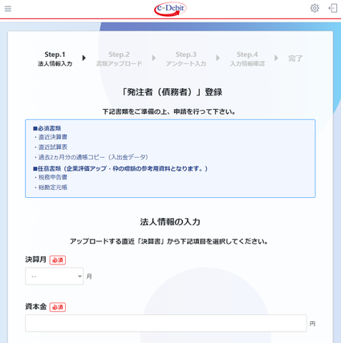Screen dimensions: 341x343
Task: Select the Step.3 アンケート入力 step
Action: pyautogui.click(x=186, y=59)
